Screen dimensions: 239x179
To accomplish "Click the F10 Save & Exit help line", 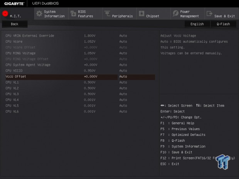I will 176,152.
